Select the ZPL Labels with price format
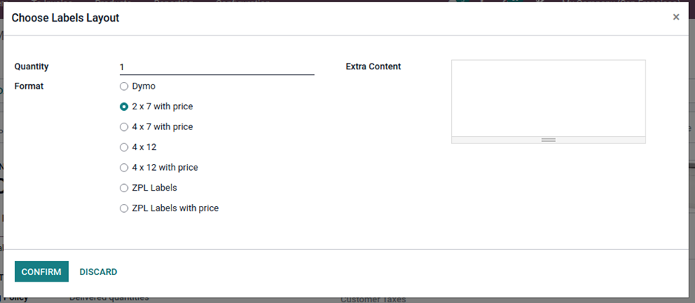695x303 pixels. click(x=124, y=208)
